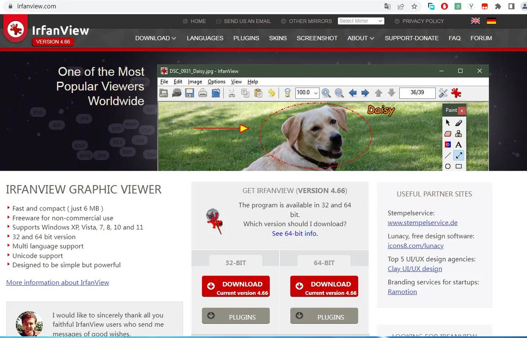Select the eraser tool in Paint panel

tap(448, 134)
